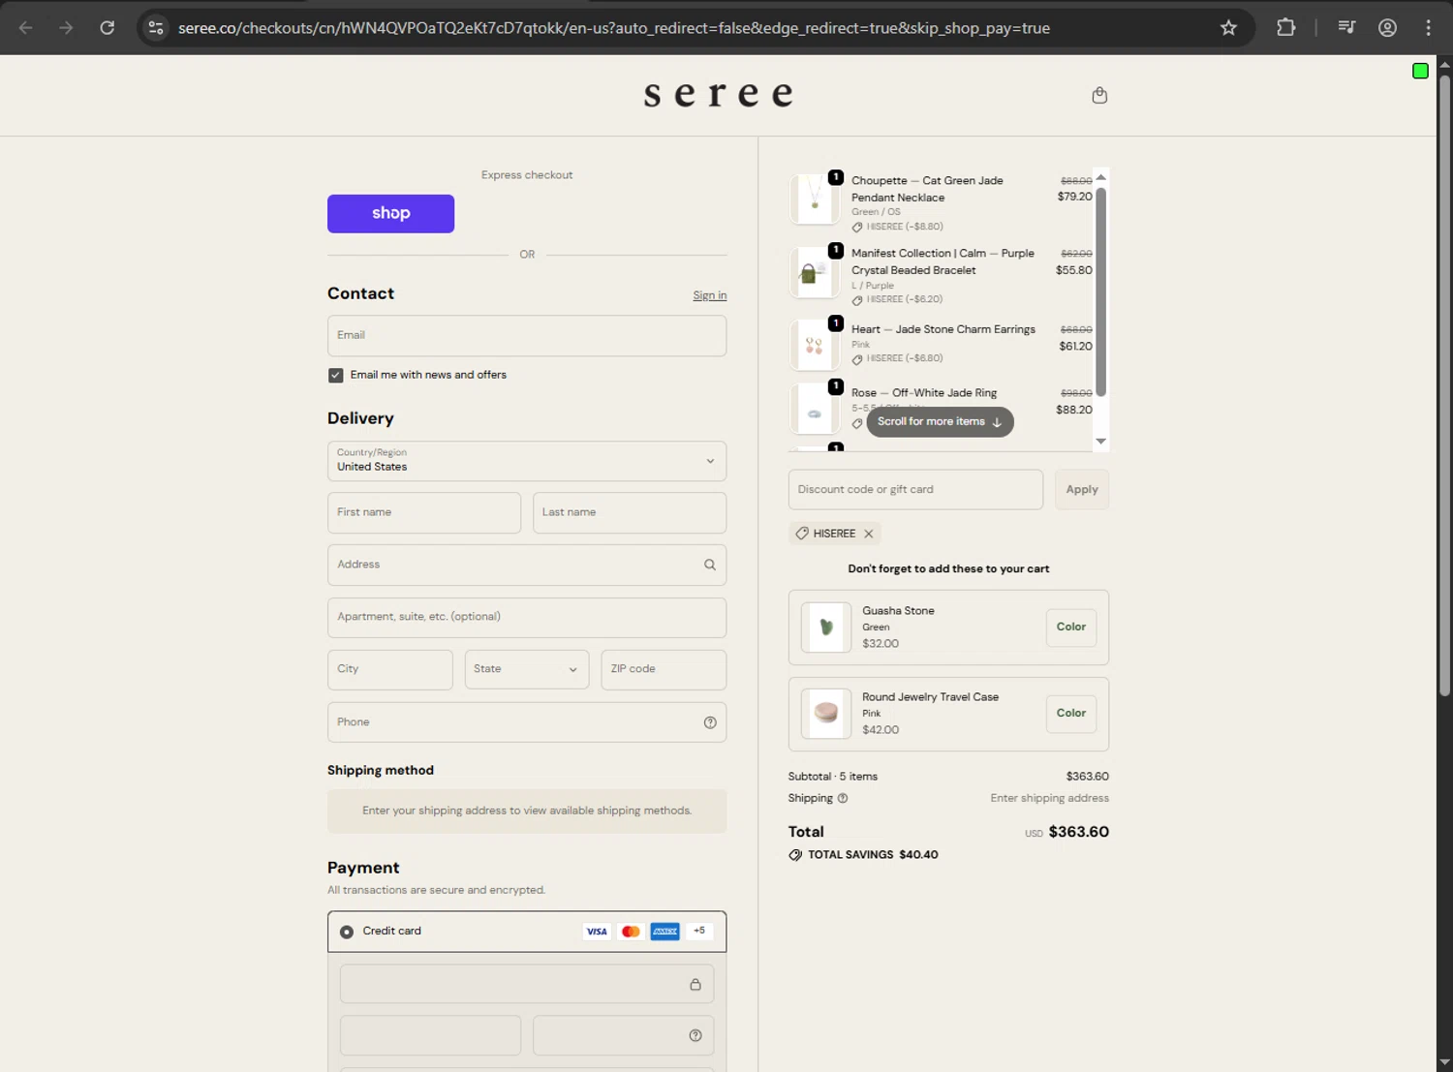Click the 'TOTAL SAVINGS $40.40' text
Viewport: 1453px width, 1072px height.
[x=873, y=855]
